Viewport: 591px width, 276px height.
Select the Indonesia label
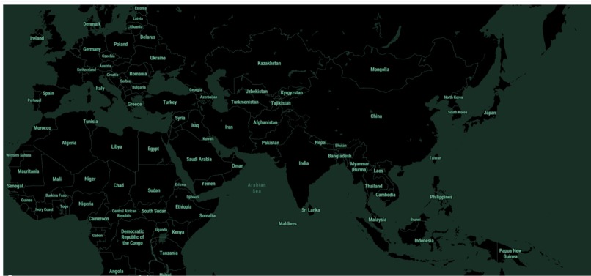coord(424,241)
